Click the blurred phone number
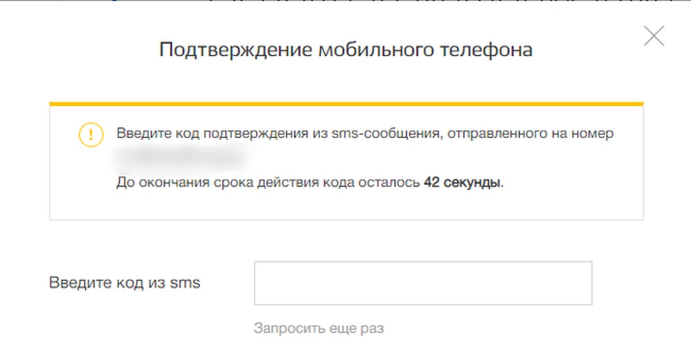This screenshot has width=691, height=361. [179, 157]
